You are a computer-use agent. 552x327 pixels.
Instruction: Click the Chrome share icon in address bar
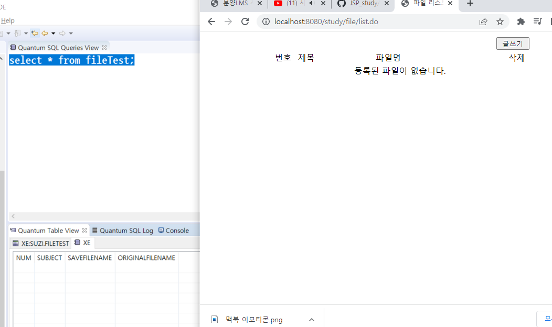(483, 21)
